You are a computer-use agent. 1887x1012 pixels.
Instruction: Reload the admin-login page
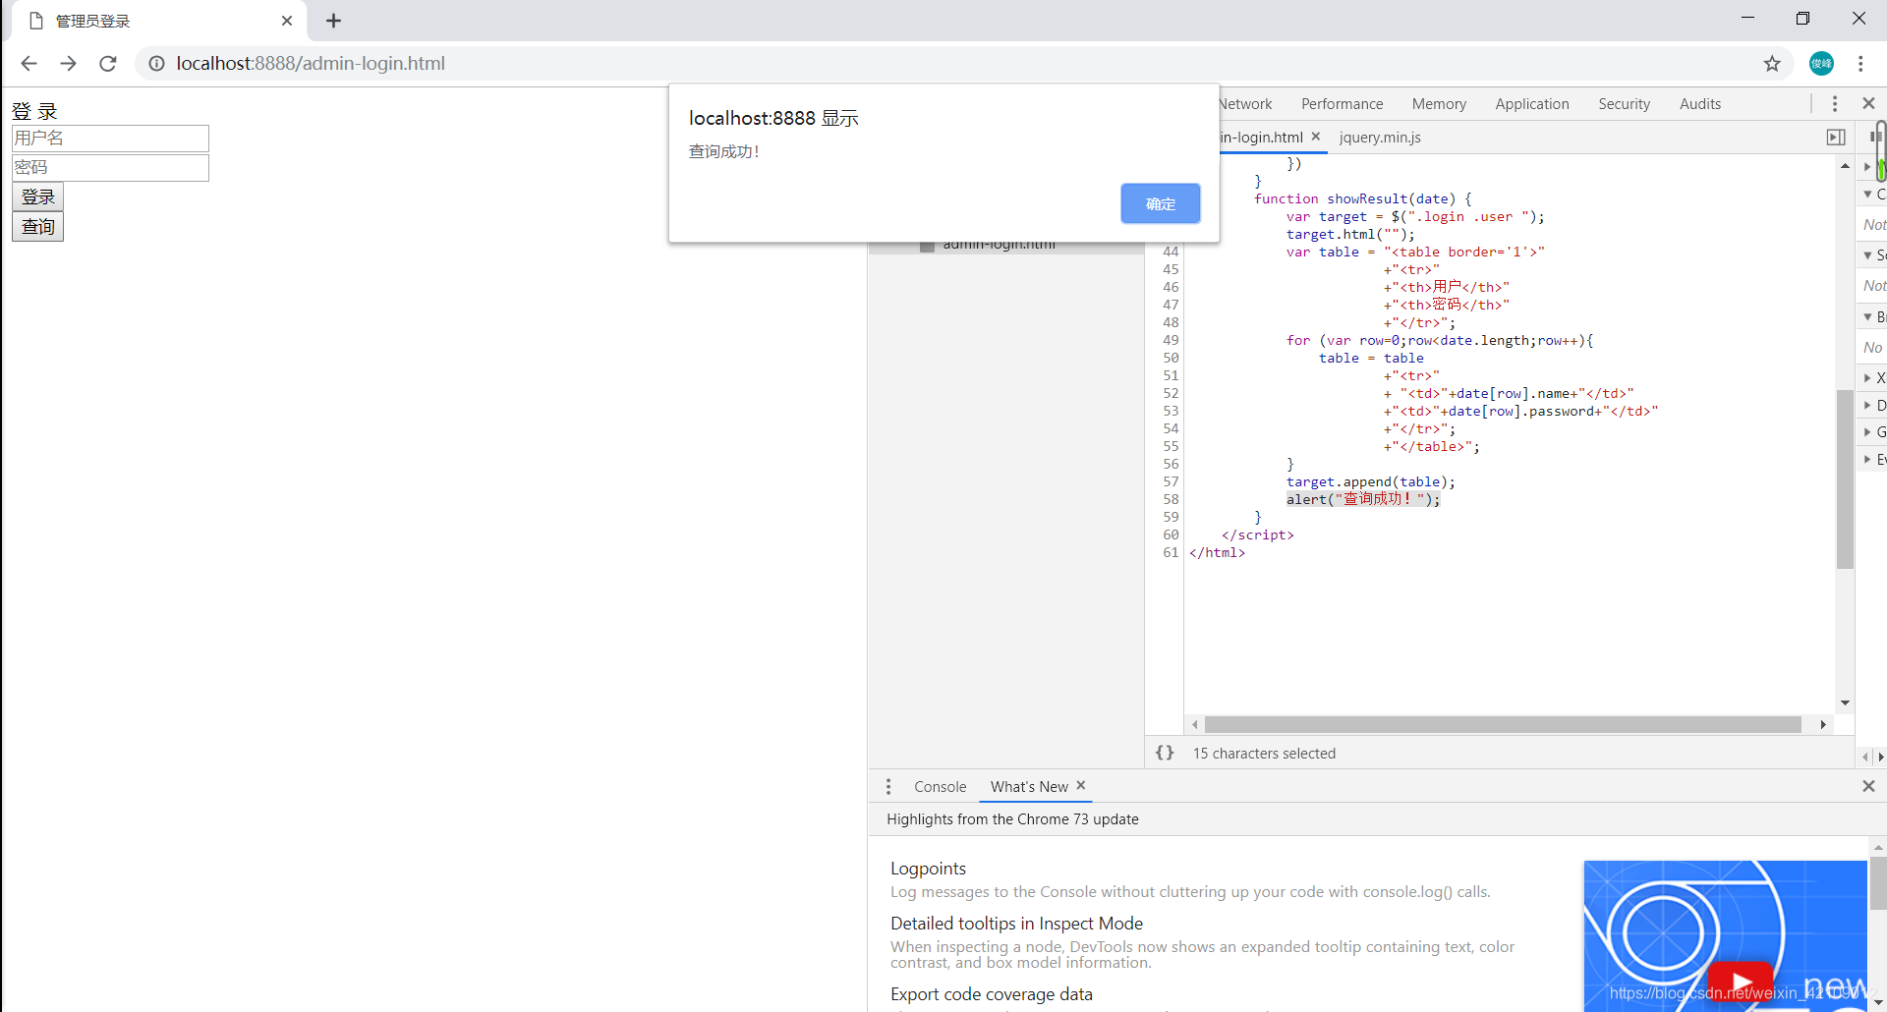pos(108,64)
